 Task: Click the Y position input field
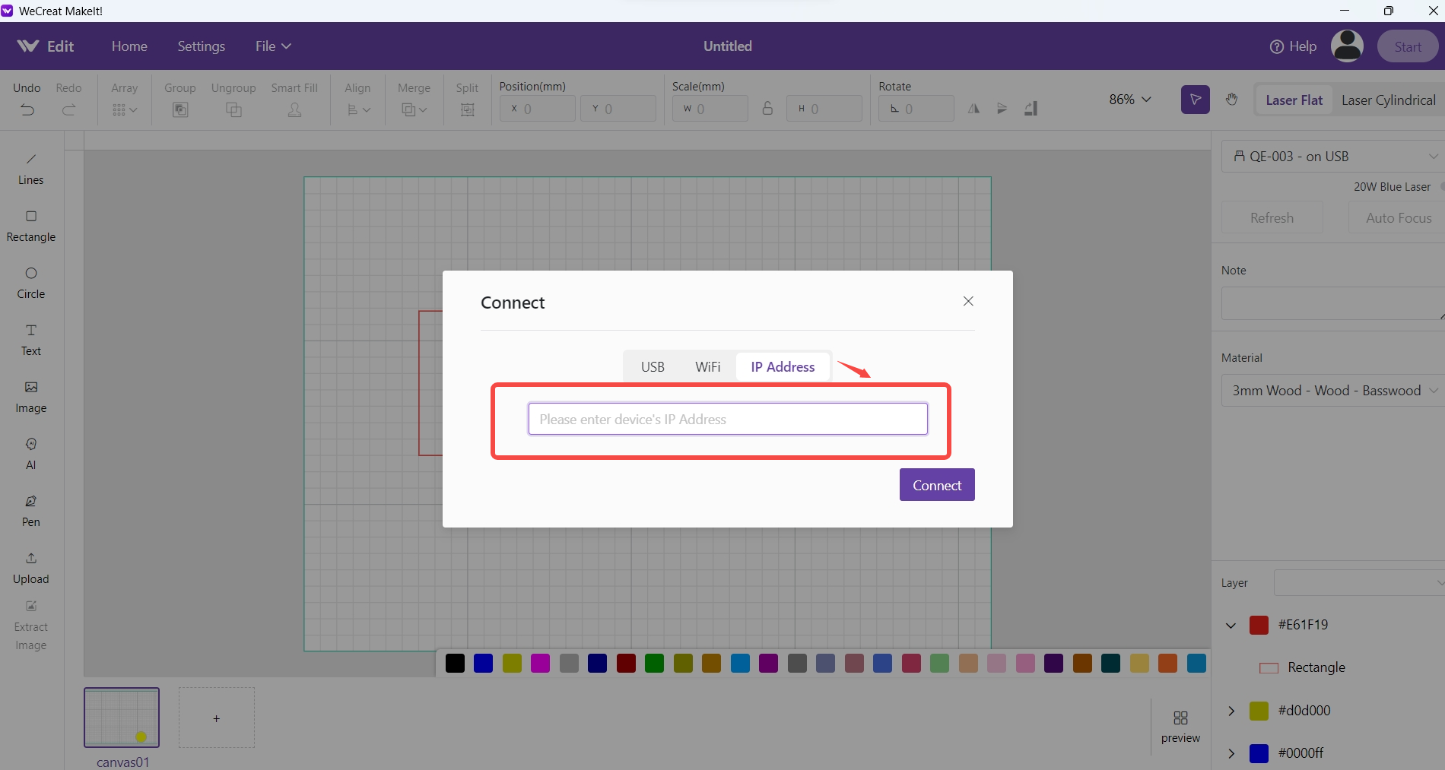click(618, 109)
